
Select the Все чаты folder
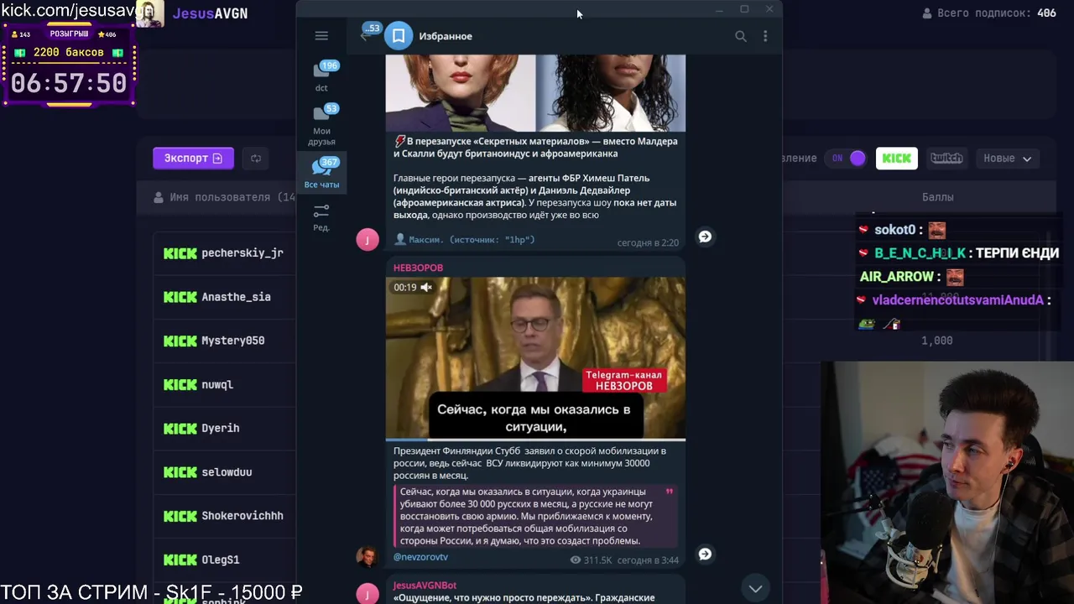[321, 173]
